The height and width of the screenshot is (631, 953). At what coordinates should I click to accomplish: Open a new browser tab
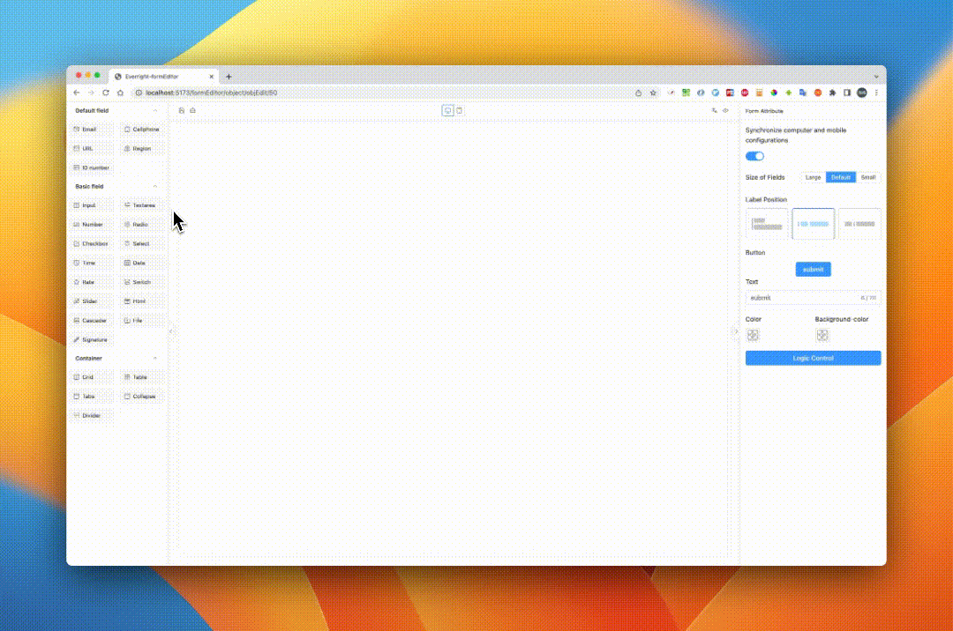point(229,77)
